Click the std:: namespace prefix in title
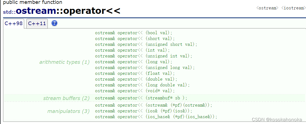 (x=9, y=12)
